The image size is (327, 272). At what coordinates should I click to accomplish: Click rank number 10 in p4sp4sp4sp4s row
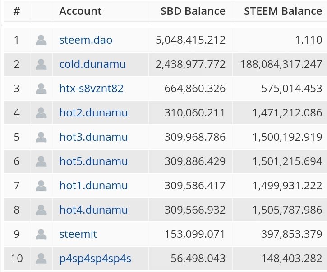[17, 259]
